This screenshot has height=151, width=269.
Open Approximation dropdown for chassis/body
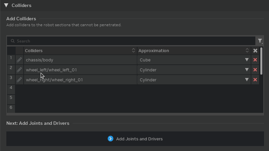(x=247, y=60)
